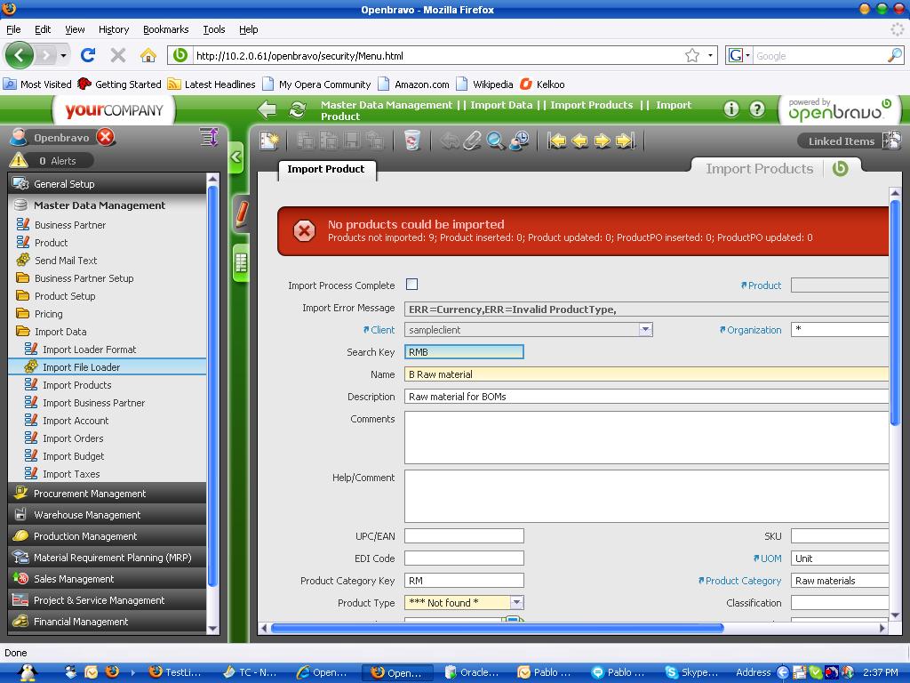Click the about information icon
This screenshot has width=910, height=683.
coord(731,109)
